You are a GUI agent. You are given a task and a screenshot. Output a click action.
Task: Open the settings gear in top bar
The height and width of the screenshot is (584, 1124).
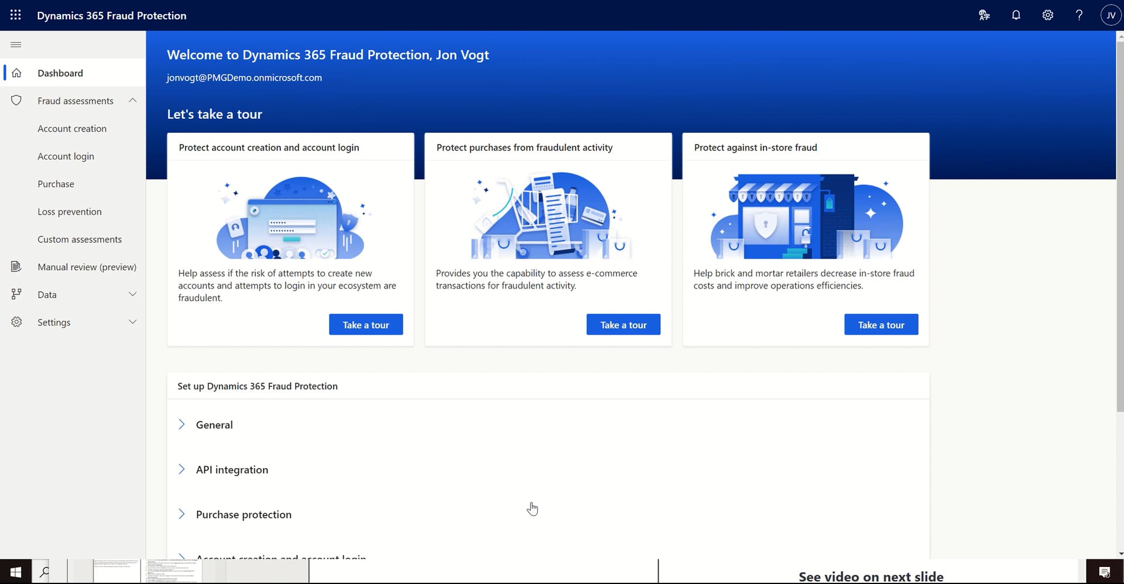pos(1047,15)
